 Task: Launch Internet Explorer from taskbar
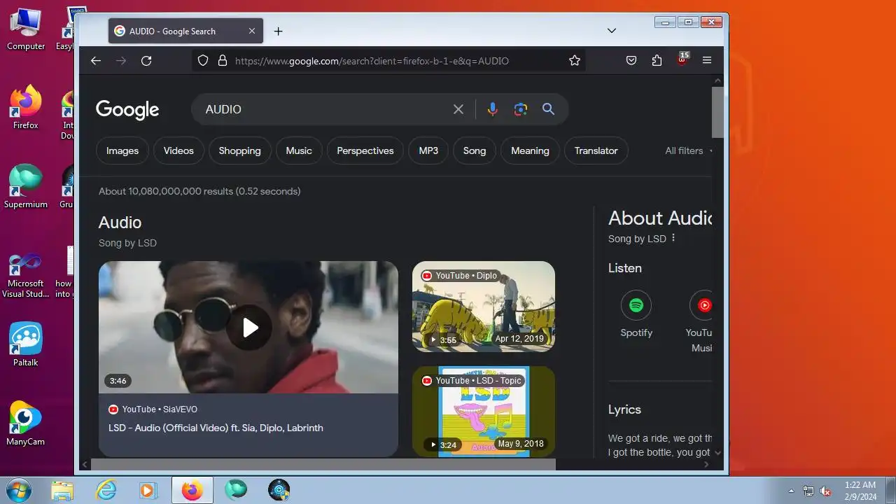(106, 490)
